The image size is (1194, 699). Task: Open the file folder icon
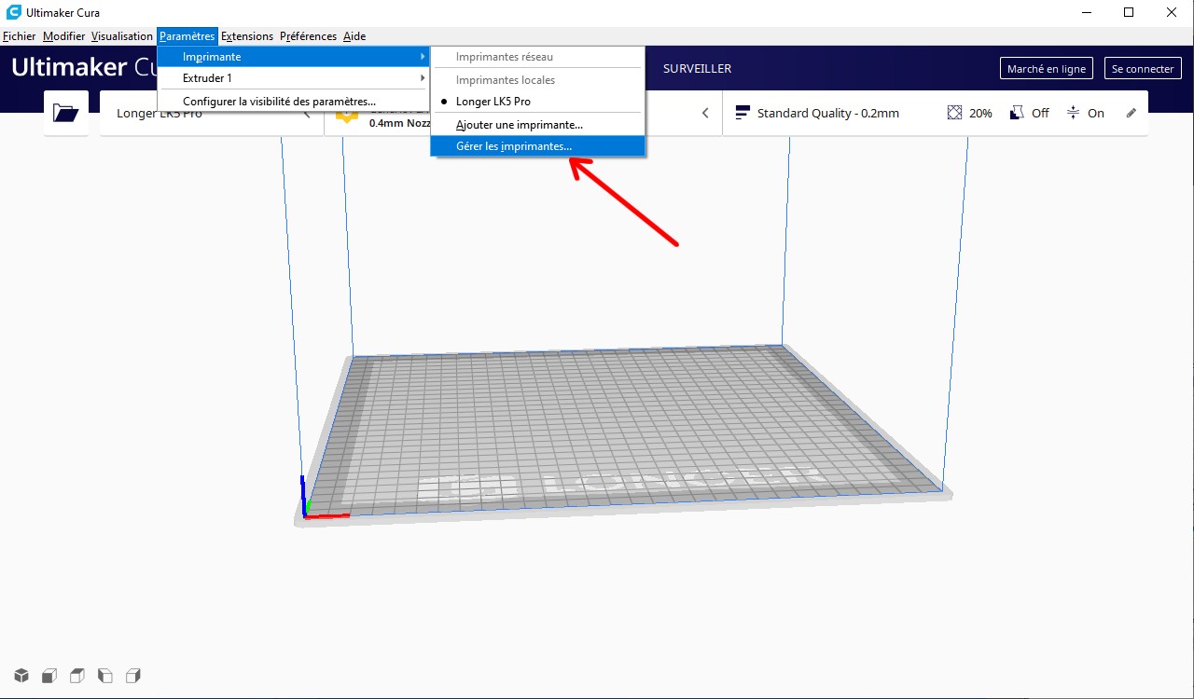[x=66, y=113]
